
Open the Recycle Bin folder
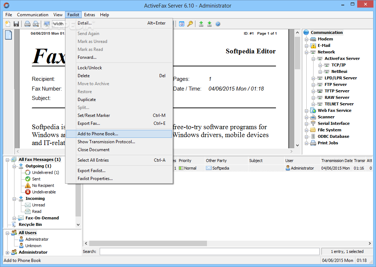coord(30,224)
